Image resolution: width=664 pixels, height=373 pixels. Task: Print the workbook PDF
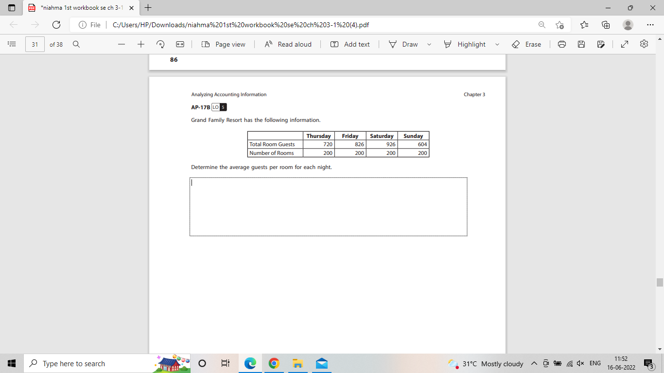point(562,44)
